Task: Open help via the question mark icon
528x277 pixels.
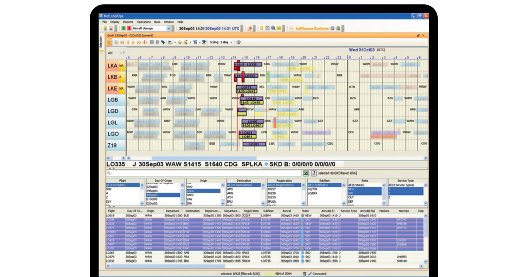Action: pos(314,171)
